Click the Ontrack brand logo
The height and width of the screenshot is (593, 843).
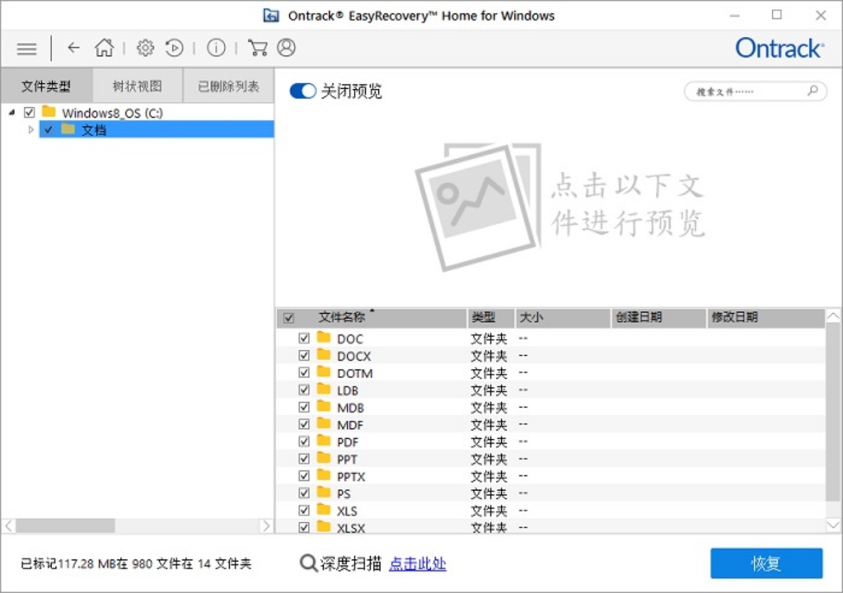(780, 48)
